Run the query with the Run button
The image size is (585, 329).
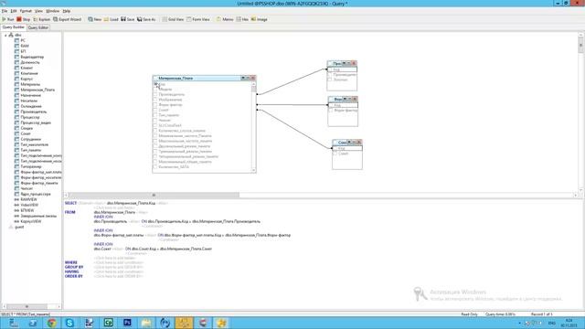coord(8,19)
